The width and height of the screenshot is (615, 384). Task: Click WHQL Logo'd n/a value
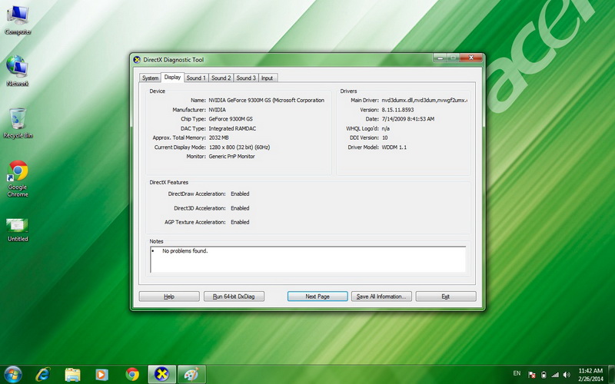tap(386, 128)
